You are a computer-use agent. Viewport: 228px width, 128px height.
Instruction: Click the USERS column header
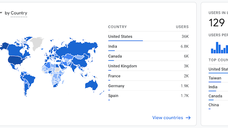coord(182,27)
